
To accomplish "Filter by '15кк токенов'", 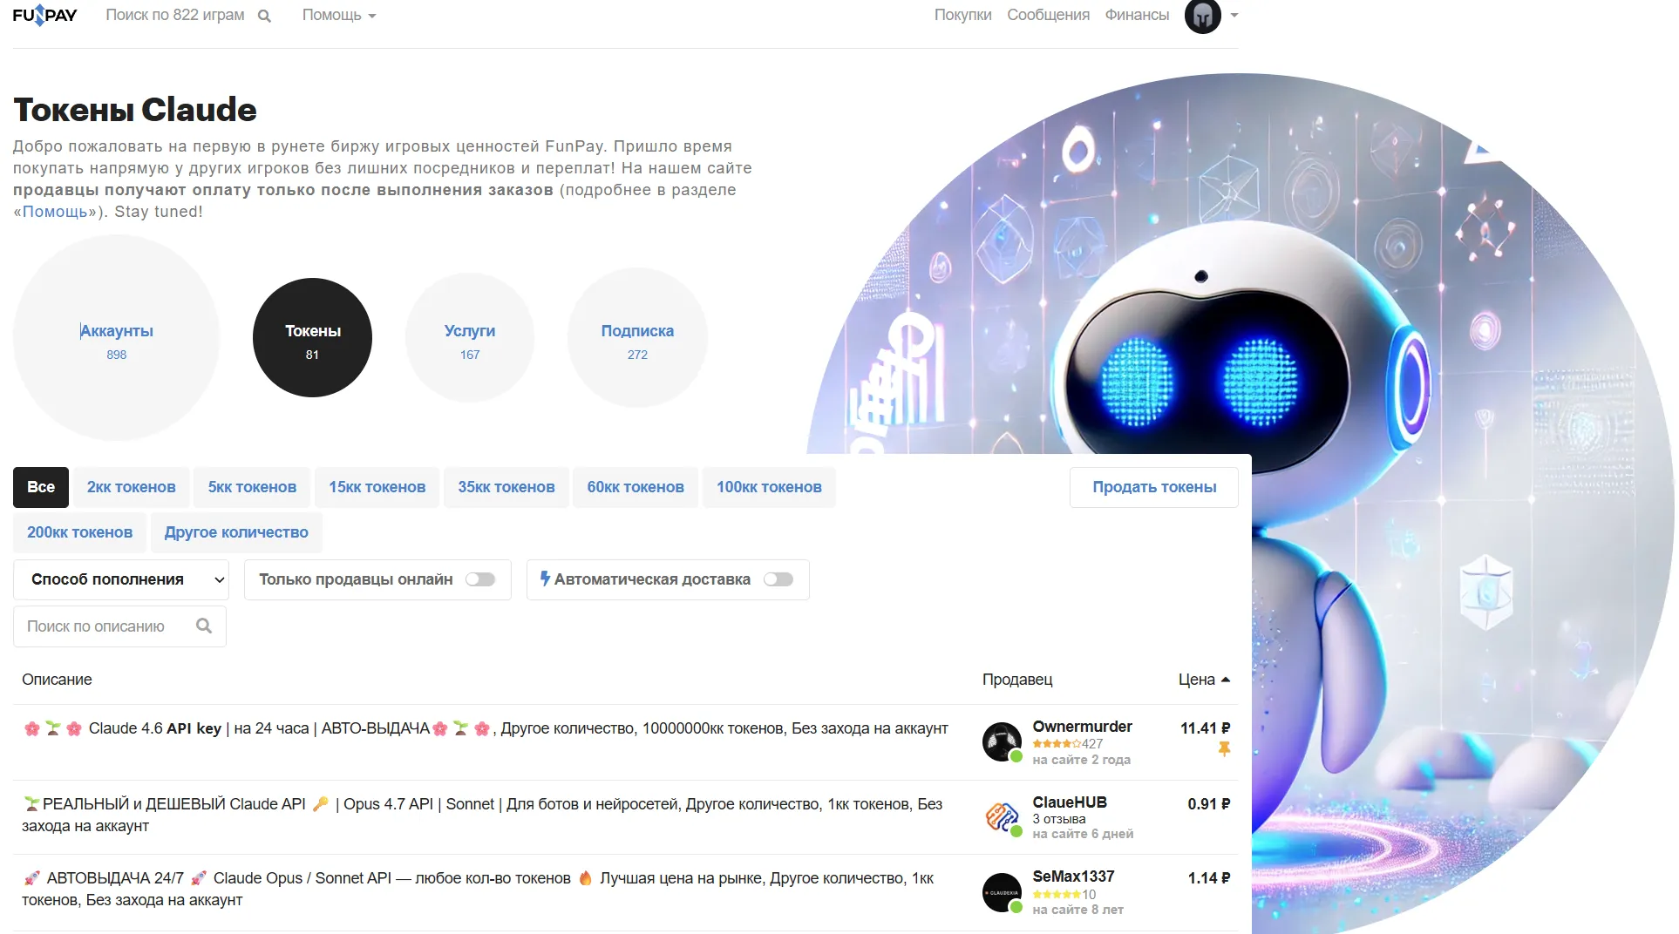I will tap(377, 487).
